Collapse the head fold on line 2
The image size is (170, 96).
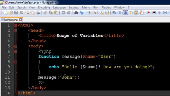coord(16,31)
